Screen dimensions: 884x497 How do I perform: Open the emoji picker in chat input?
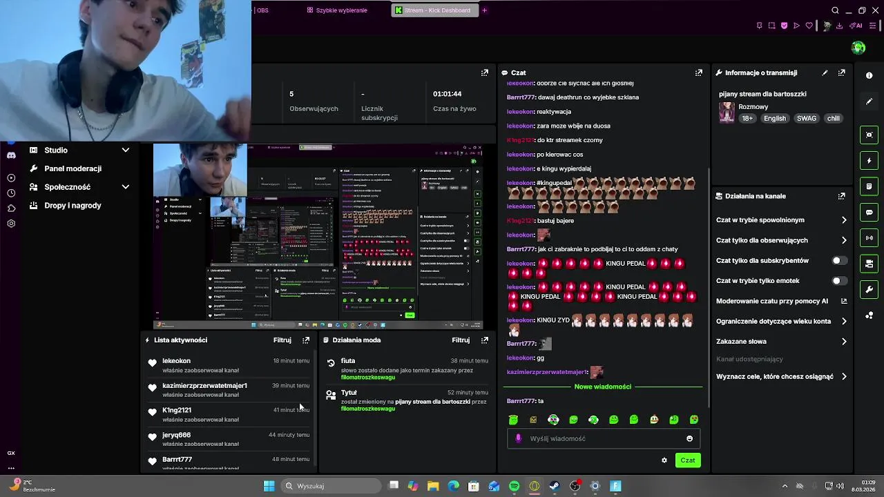coord(689,438)
